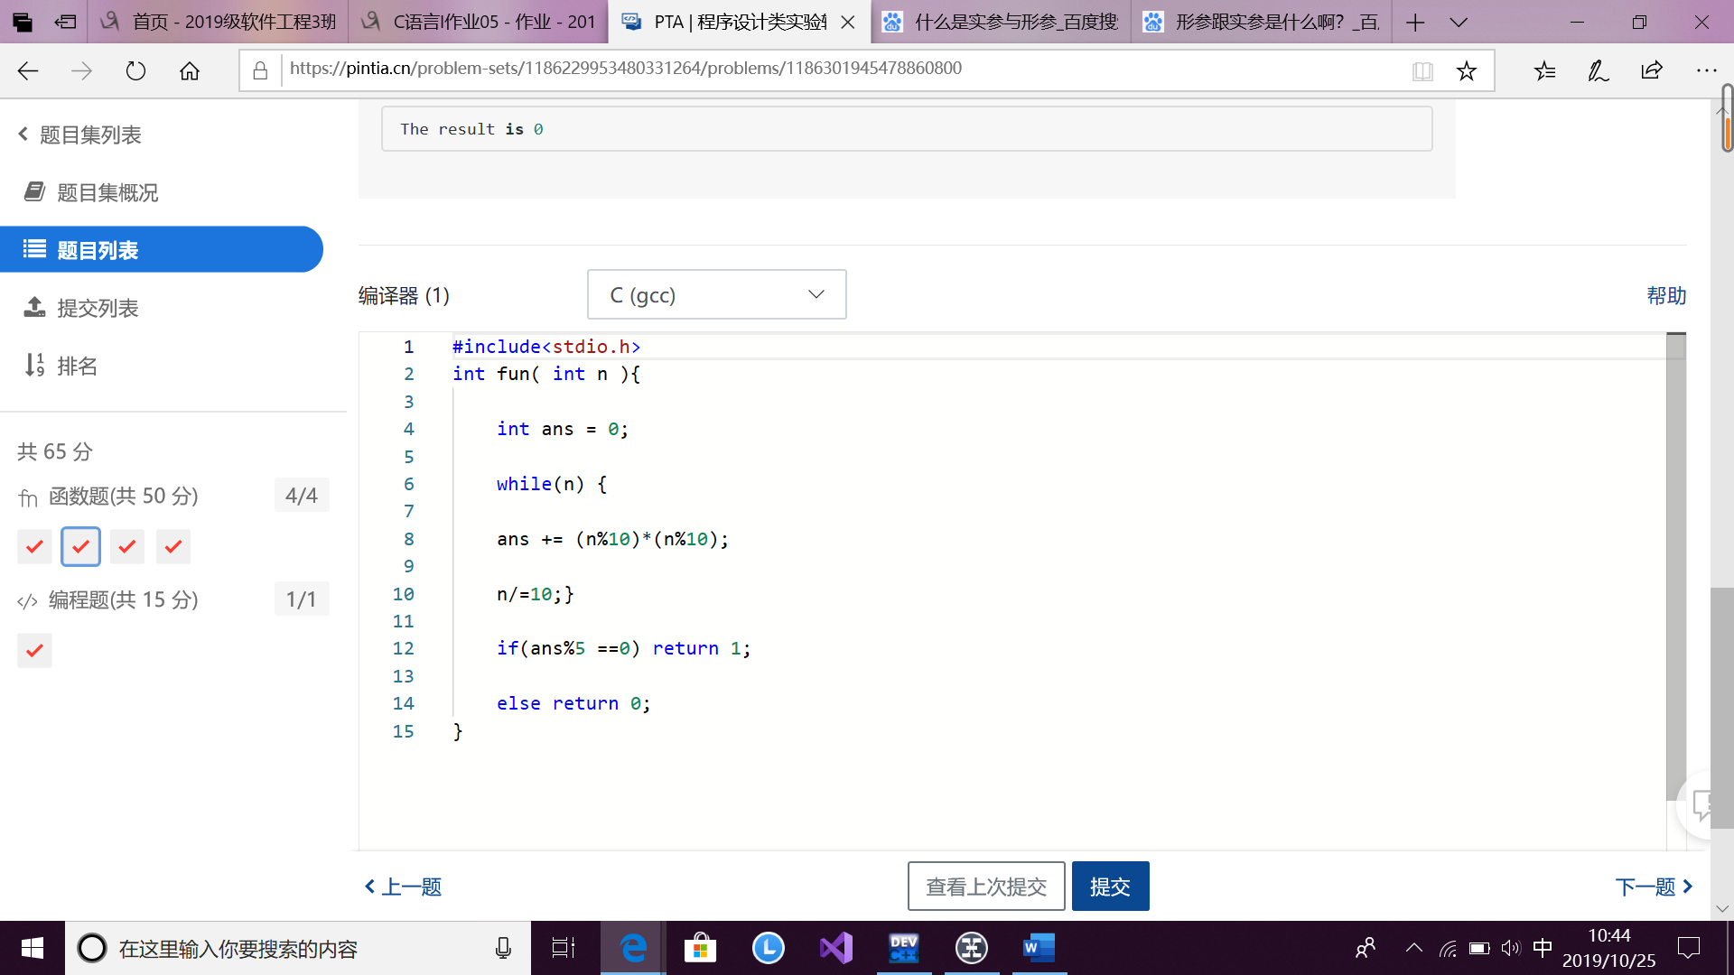Open the C (gcc) compiler dropdown
This screenshot has width=1734, height=975.
pyautogui.click(x=716, y=294)
